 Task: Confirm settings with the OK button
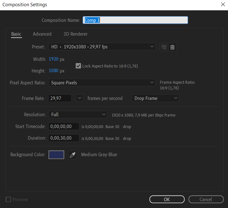[167, 199]
